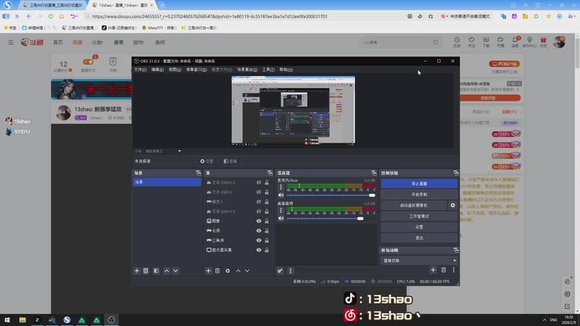Add a new scene with plus icon
The width and height of the screenshot is (580, 326).
(x=137, y=271)
